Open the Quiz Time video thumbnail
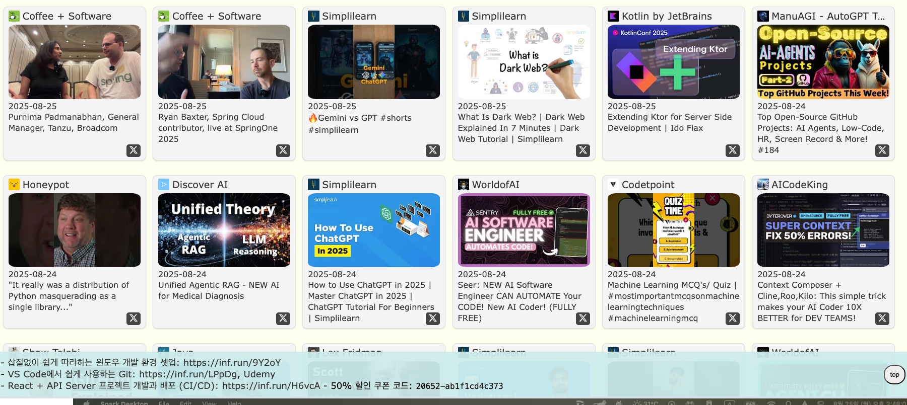This screenshot has height=405, width=907. pyautogui.click(x=674, y=230)
